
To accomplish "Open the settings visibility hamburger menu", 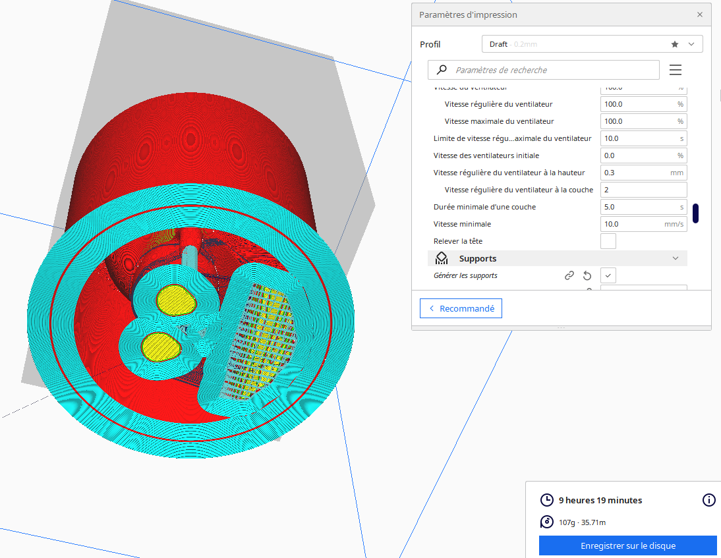I will [675, 70].
